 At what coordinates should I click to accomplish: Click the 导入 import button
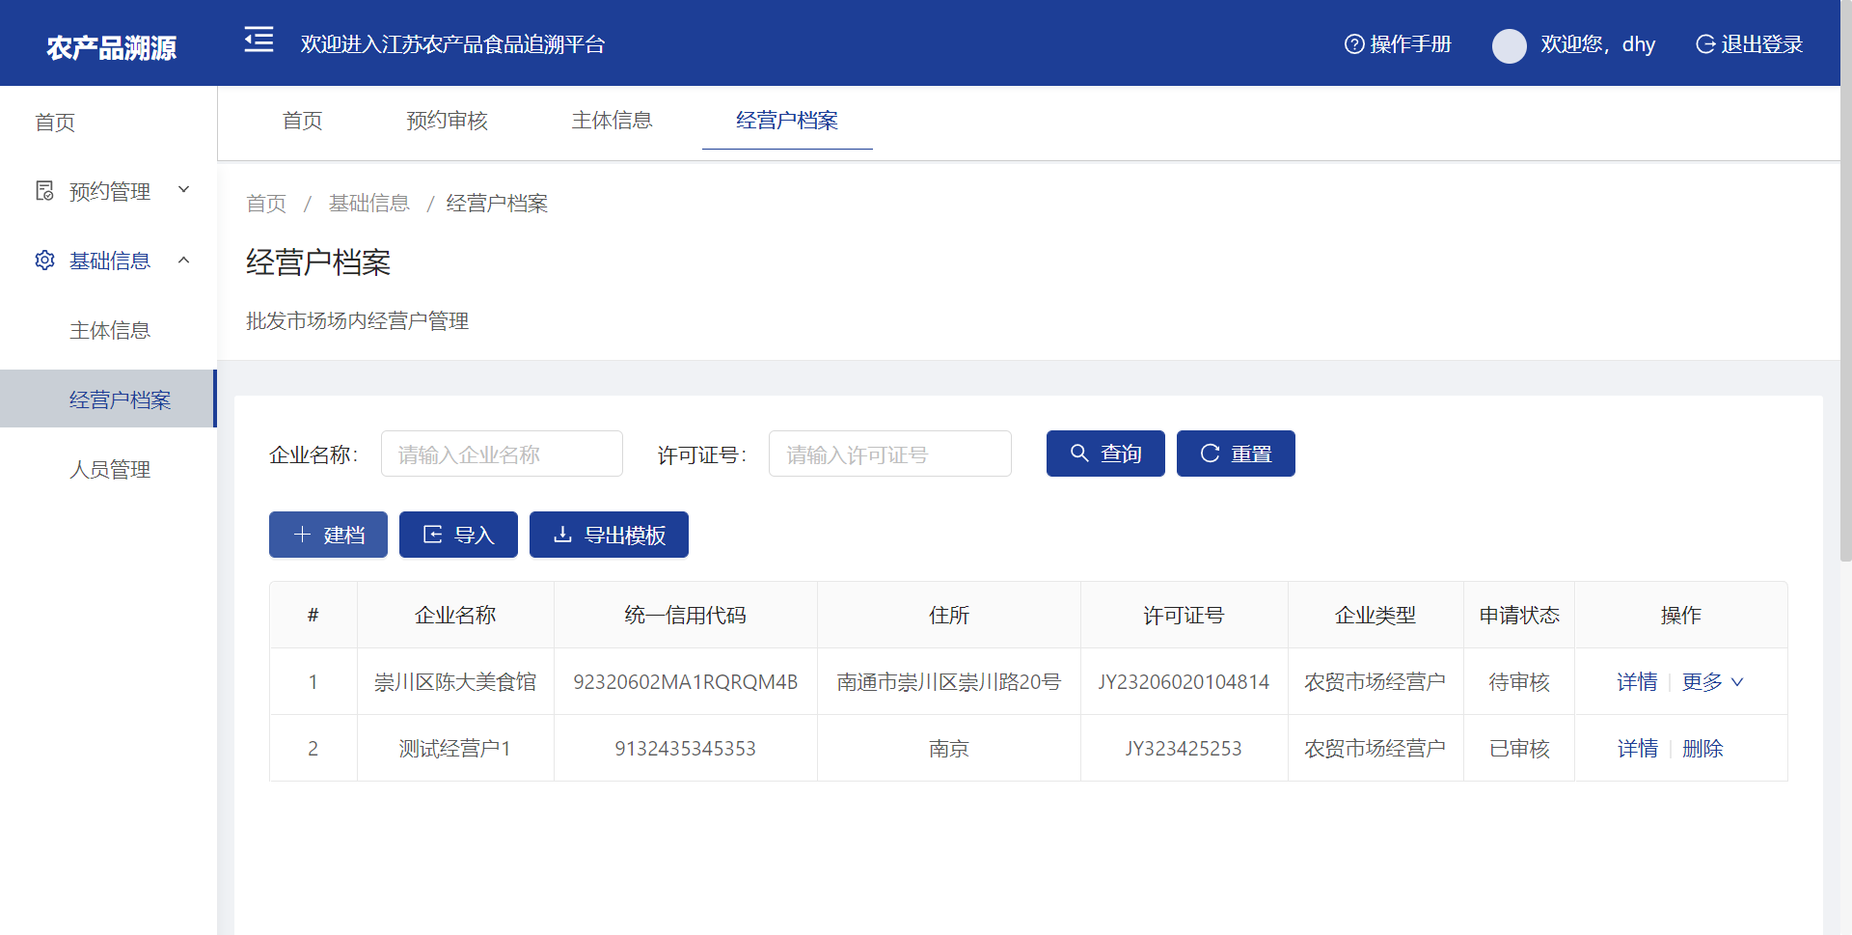458,535
